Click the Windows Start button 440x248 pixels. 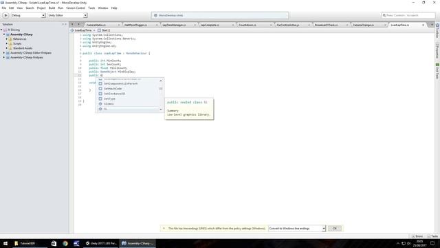[5, 243]
